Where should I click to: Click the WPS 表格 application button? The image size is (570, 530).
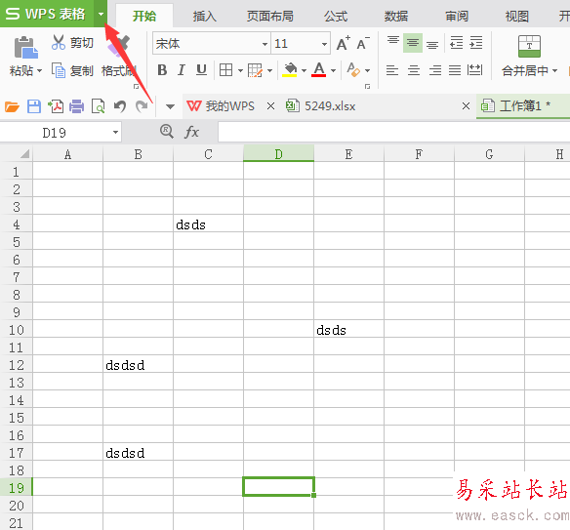click(47, 14)
